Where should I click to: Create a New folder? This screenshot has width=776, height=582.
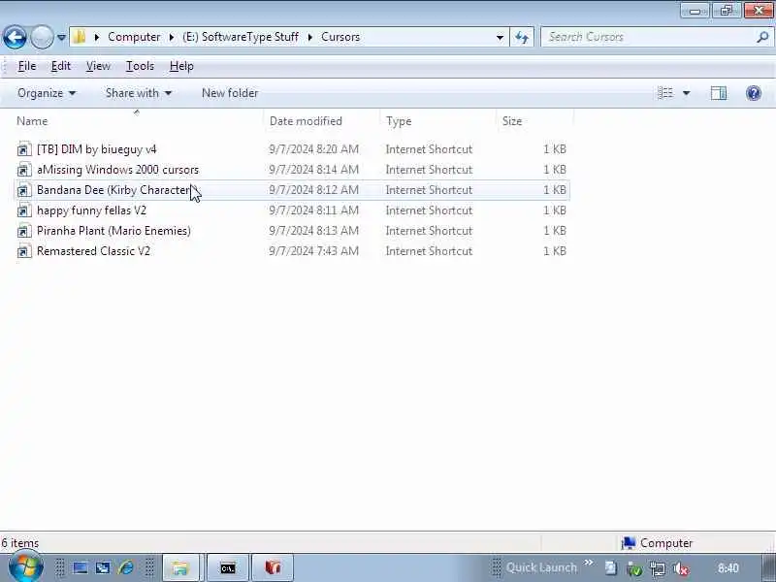click(230, 93)
